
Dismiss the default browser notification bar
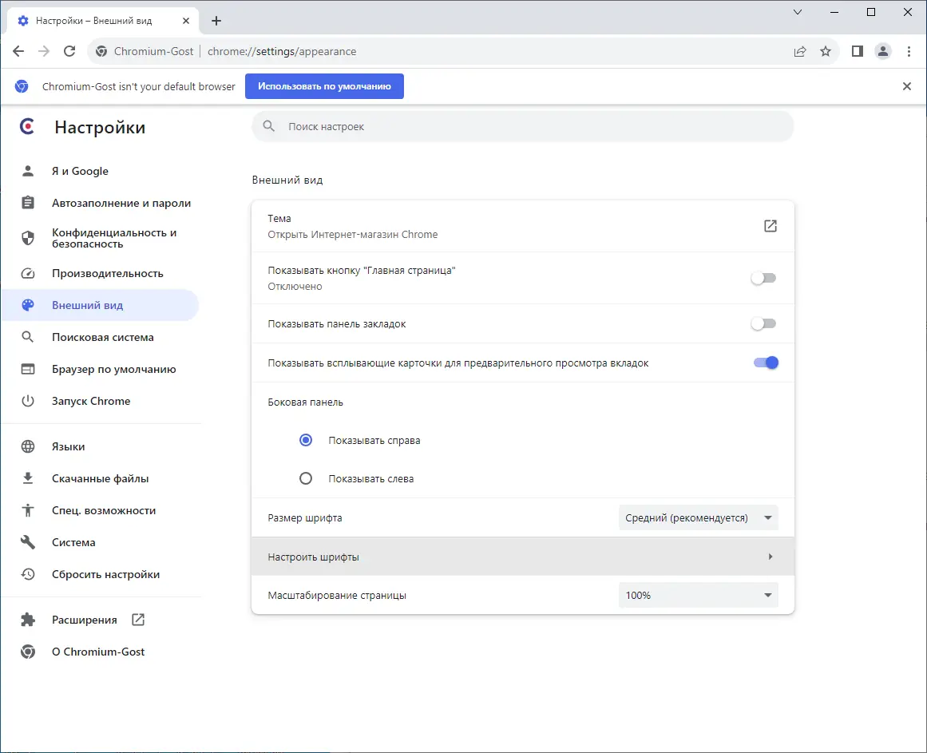(907, 86)
